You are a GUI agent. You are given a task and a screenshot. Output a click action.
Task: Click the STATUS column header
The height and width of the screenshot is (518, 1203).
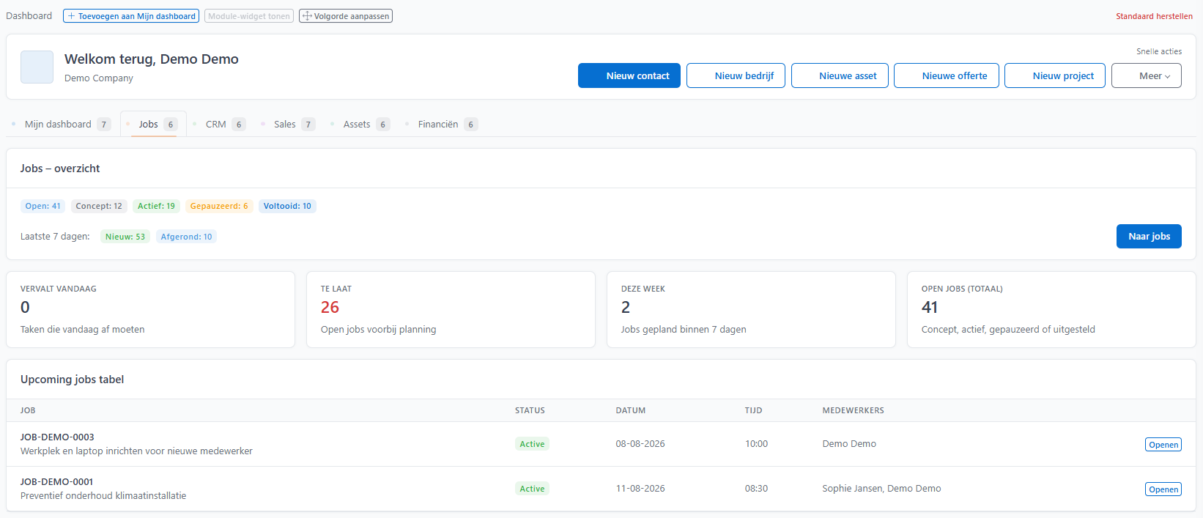pyautogui.click(x=530, y=410)
